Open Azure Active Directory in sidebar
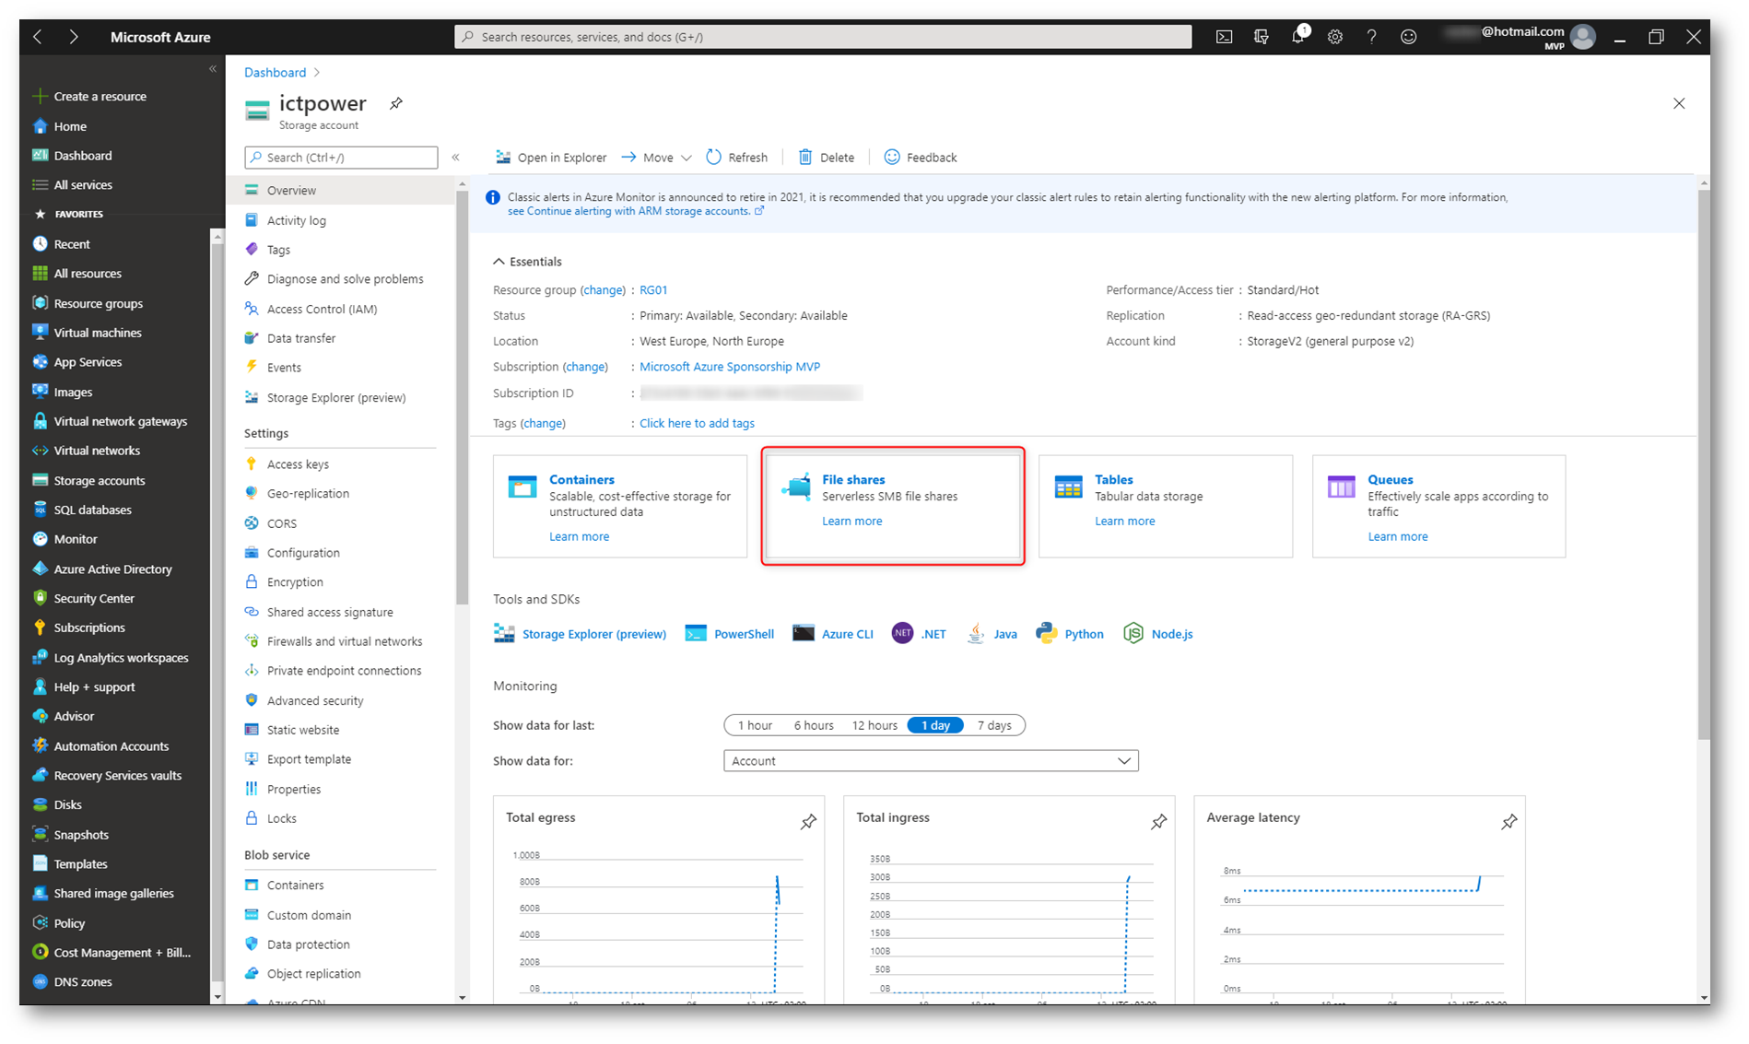The width and height of the screenshot is (1749, 1044). pyautogui.click(x=112, y=569)
